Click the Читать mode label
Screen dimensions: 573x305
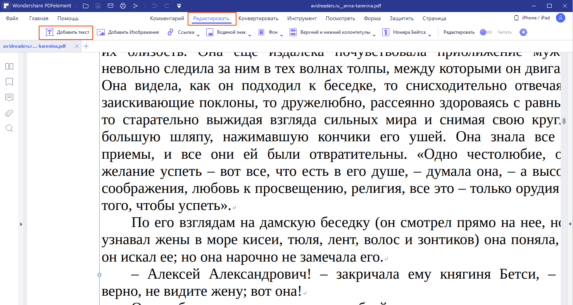pos(504,32)
